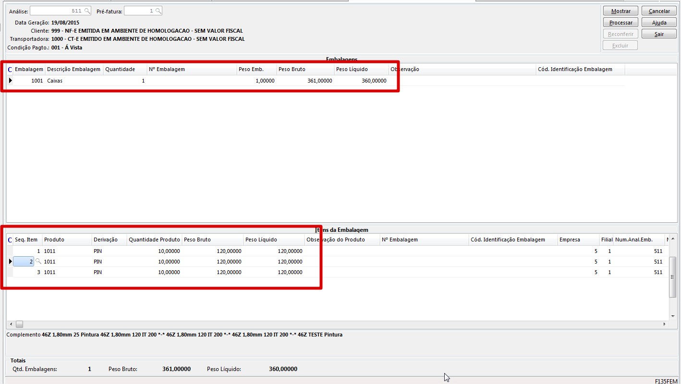Viewport: 681px width, 384px height.
Task: Click the C icon in Itens da Embalagem header
Action: coord(10,240)
